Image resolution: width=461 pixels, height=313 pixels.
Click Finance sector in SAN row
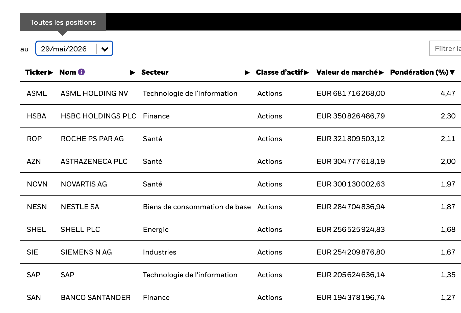click(x=156, y=298)
